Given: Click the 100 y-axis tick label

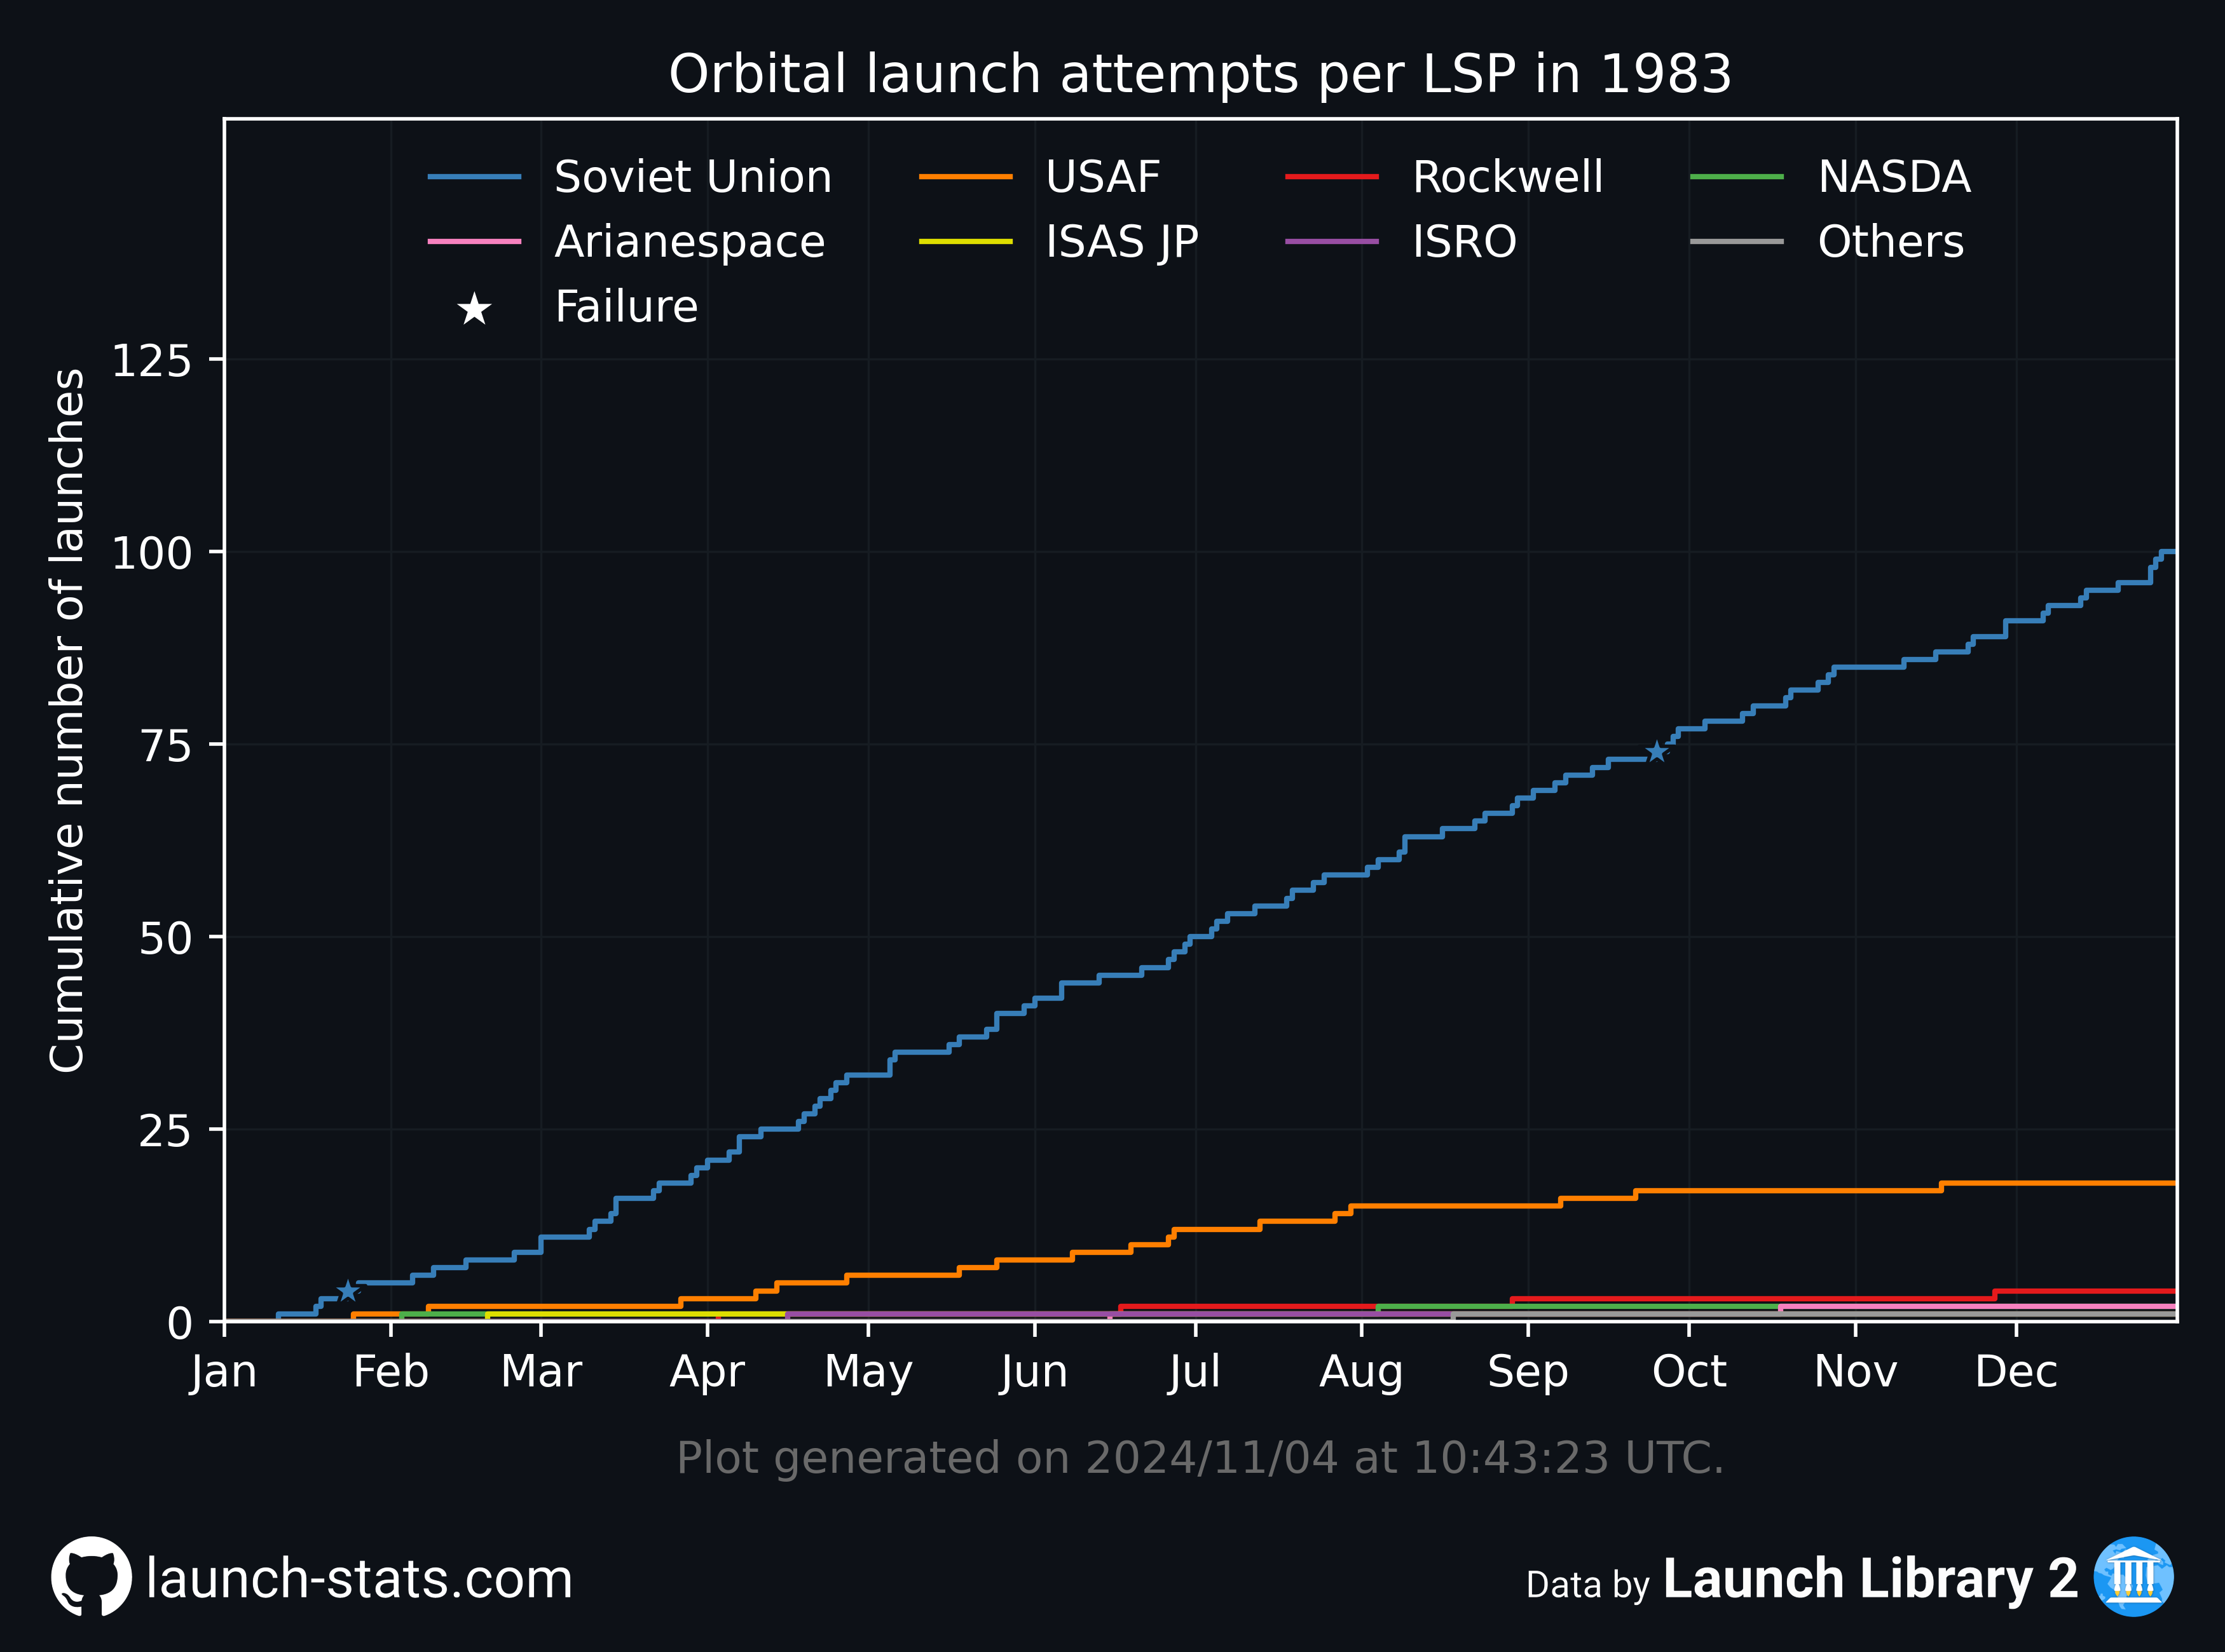Looking at the screenshot, I should coord(151,553).
